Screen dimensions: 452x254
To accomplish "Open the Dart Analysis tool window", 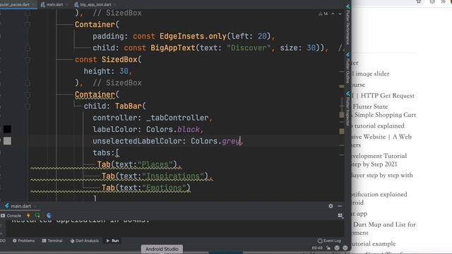I will tap(85, 241).
